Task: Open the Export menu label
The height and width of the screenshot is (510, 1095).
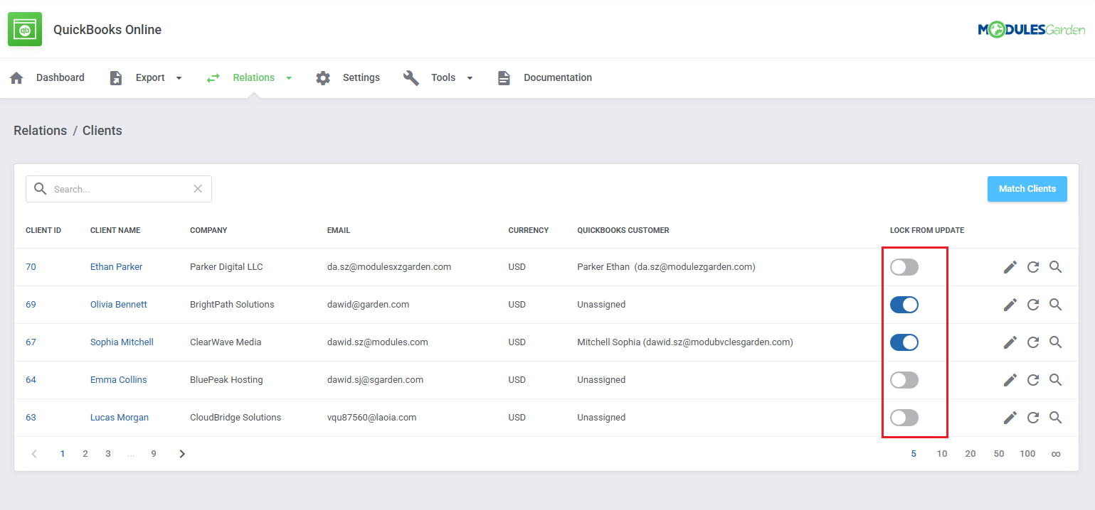Action: (150, 78)
